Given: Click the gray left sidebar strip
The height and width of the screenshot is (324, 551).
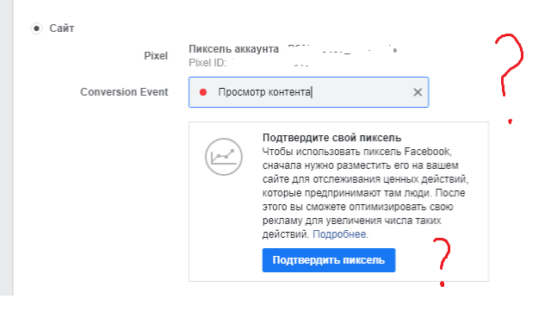Looking at the screenshot, I should tap(7, 147).
